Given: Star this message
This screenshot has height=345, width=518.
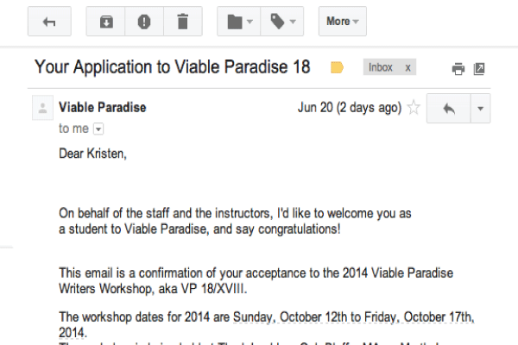Looking at the screenshot, I should coord(414,108).
